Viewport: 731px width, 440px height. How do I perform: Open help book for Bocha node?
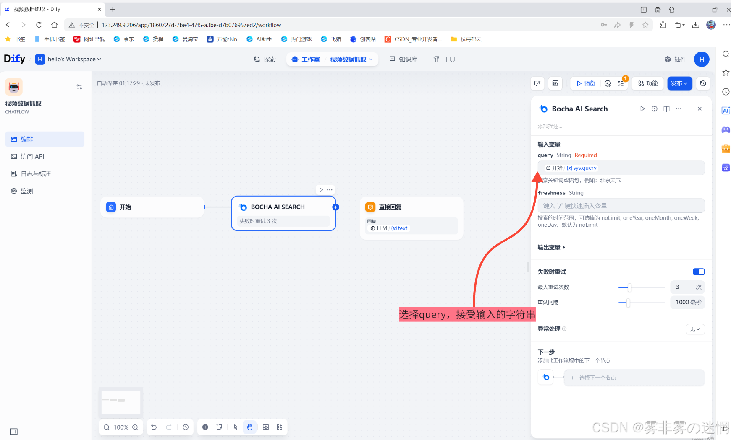click(x=666, y=109)
